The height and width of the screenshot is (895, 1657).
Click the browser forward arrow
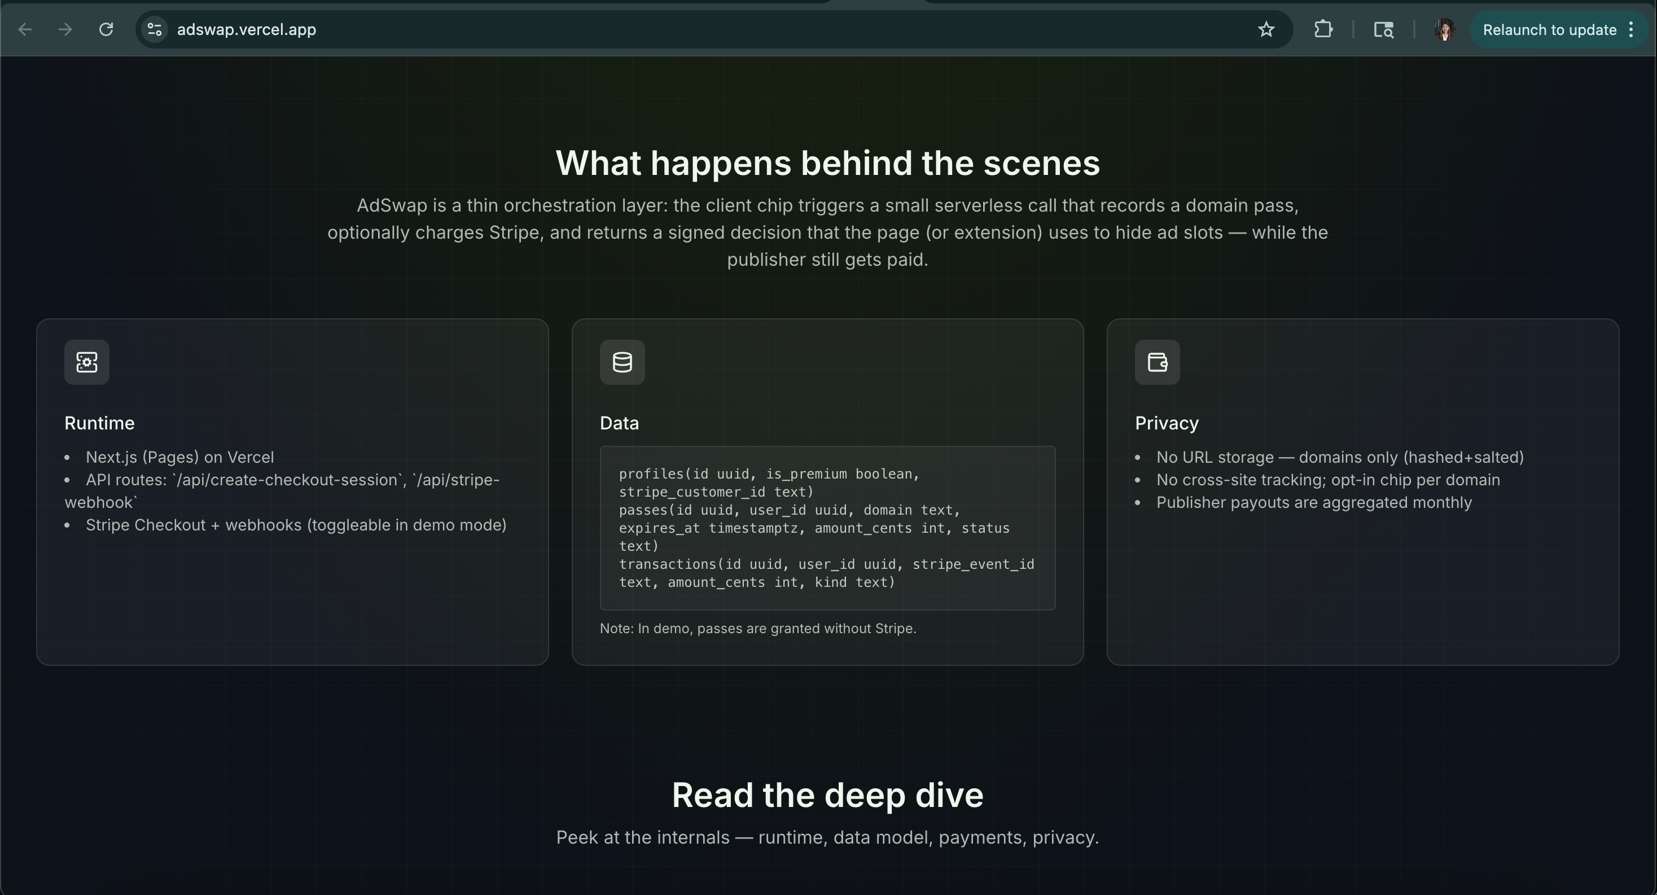[65, 29]
